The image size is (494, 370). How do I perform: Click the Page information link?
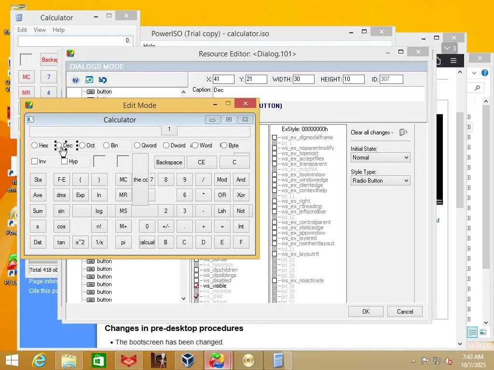click(43, 281)
